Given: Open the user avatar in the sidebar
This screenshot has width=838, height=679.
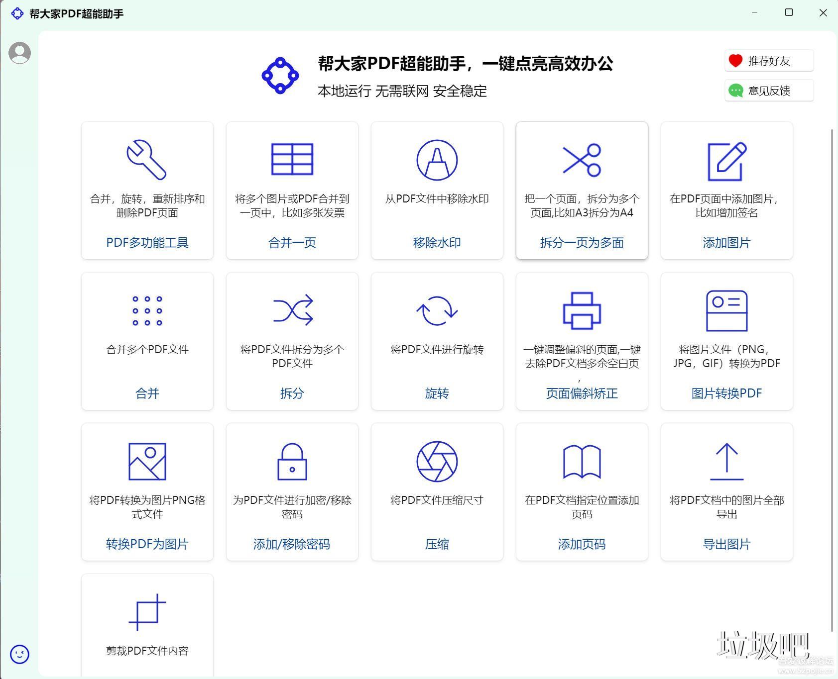Looking at the screenshot, I should (19, 52).
